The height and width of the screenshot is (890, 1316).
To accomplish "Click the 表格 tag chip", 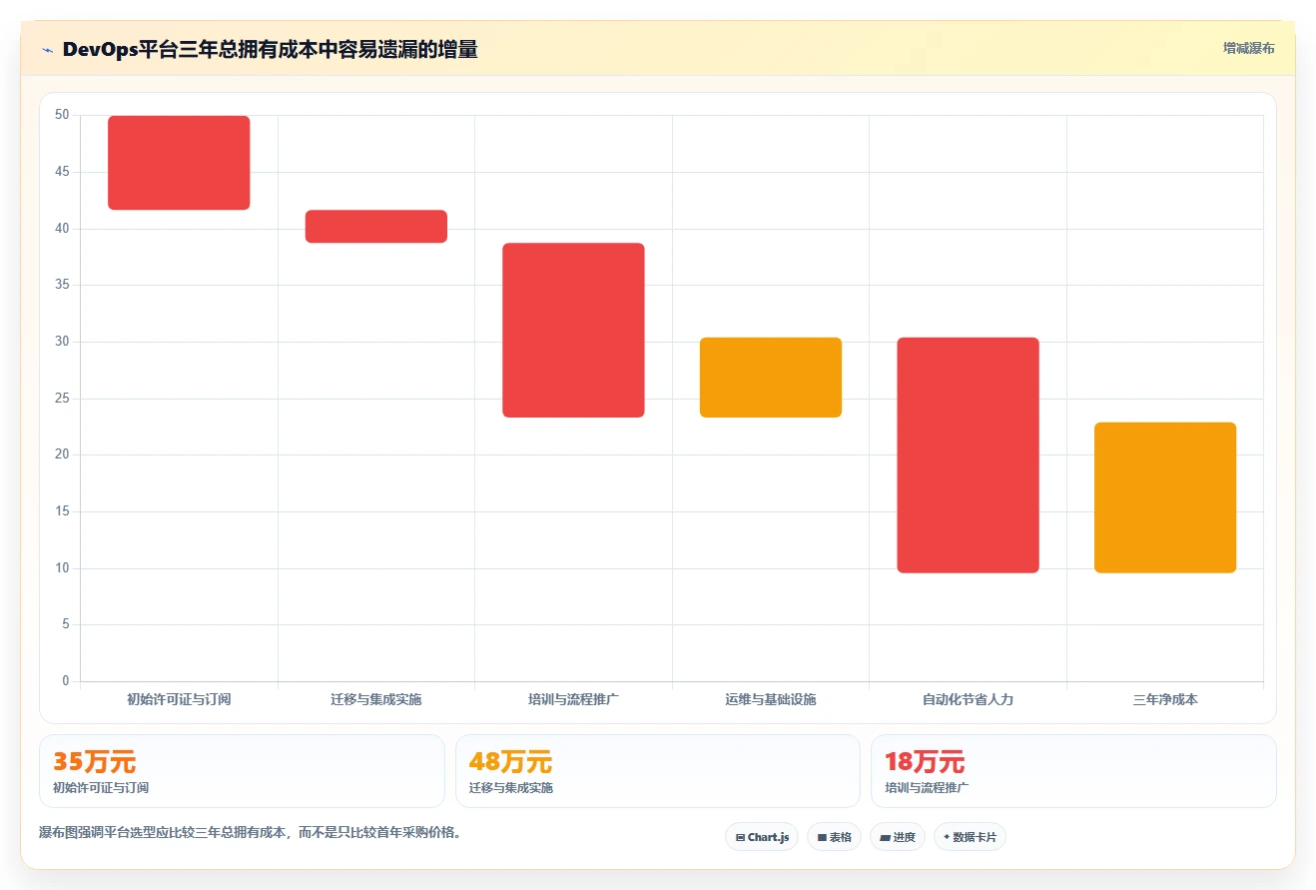I will tap(835, 837).
